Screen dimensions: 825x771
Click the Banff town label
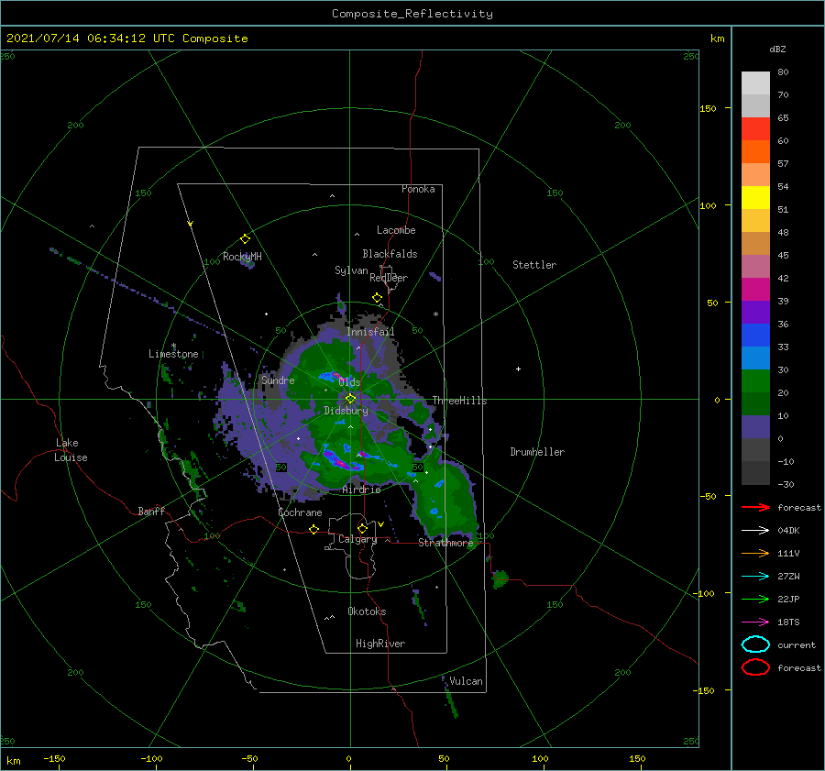coord(151,511)
